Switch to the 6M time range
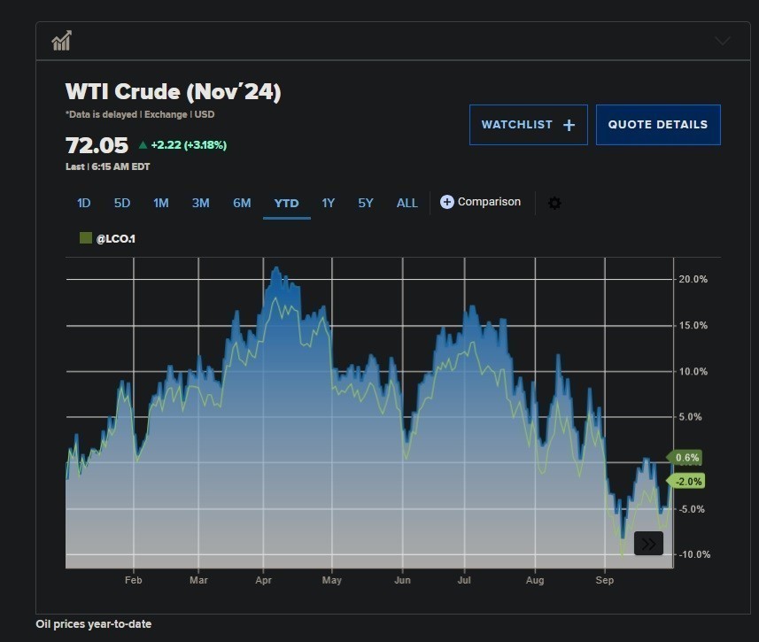The height and width of the screenshot is (642, 759). 242,203
